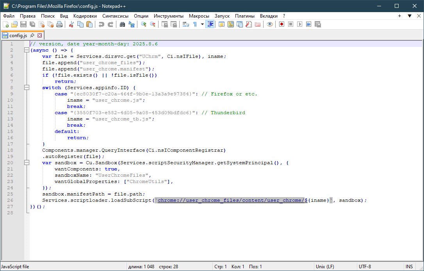Open the Плагины menu

[245, 16]
